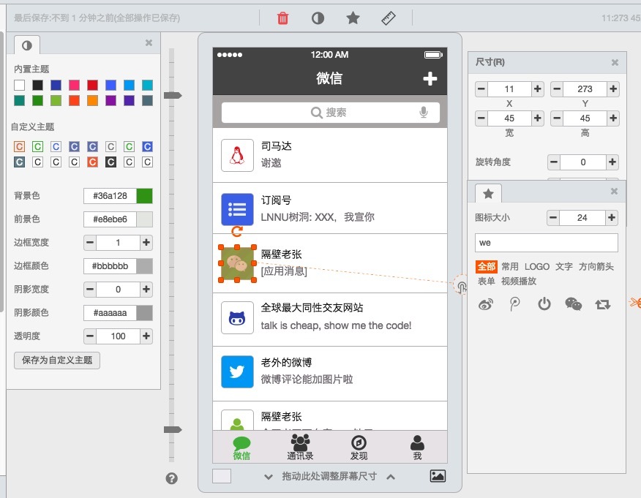Screen dimensions: 641x498
Task: Click the empty white box below phone
Action: point(222,476)
